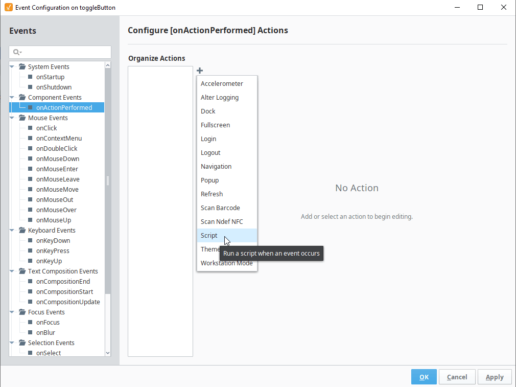Image resolution: width=516 pixels, height=387 pixels.
Task: Select the onClick event
Action: point(46,128)
